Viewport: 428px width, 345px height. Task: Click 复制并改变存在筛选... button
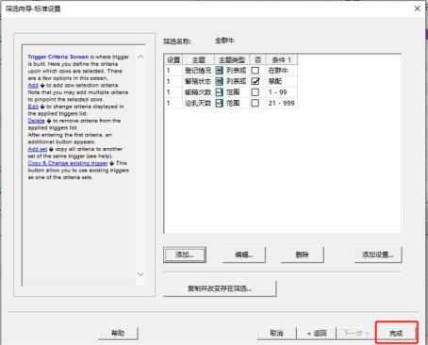220,288
